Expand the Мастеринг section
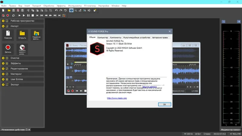The width and height of the screenshot is (242, 136). [3, 74]
